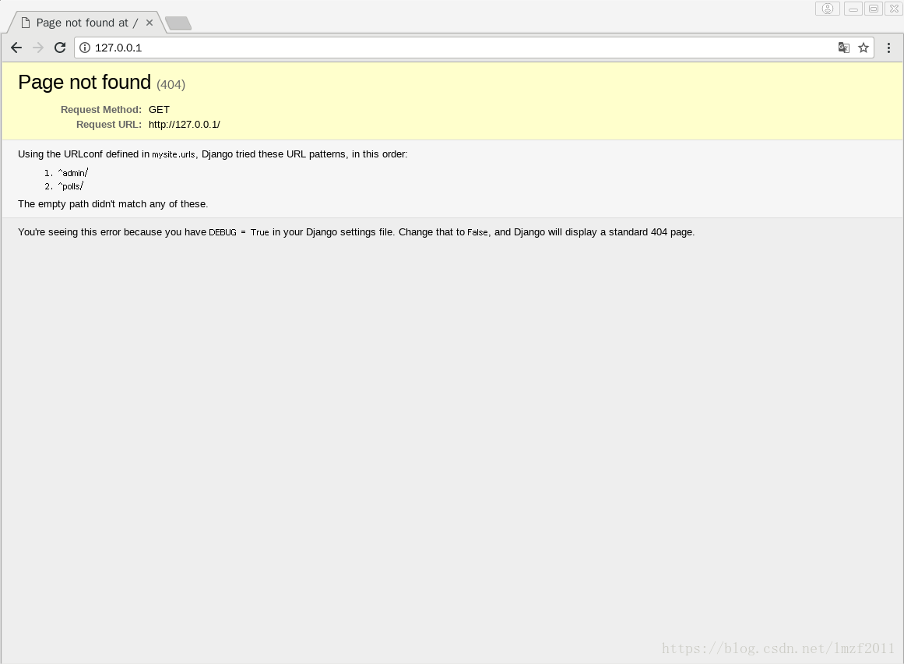Close the browser window
The height and width of the screenshot is (664, 904).
(894, 9)
